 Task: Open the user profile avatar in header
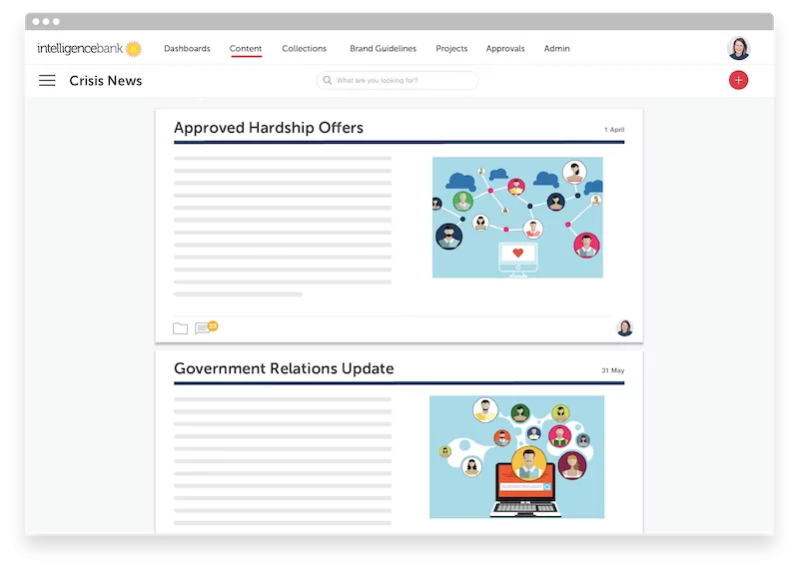coord(738,48)
